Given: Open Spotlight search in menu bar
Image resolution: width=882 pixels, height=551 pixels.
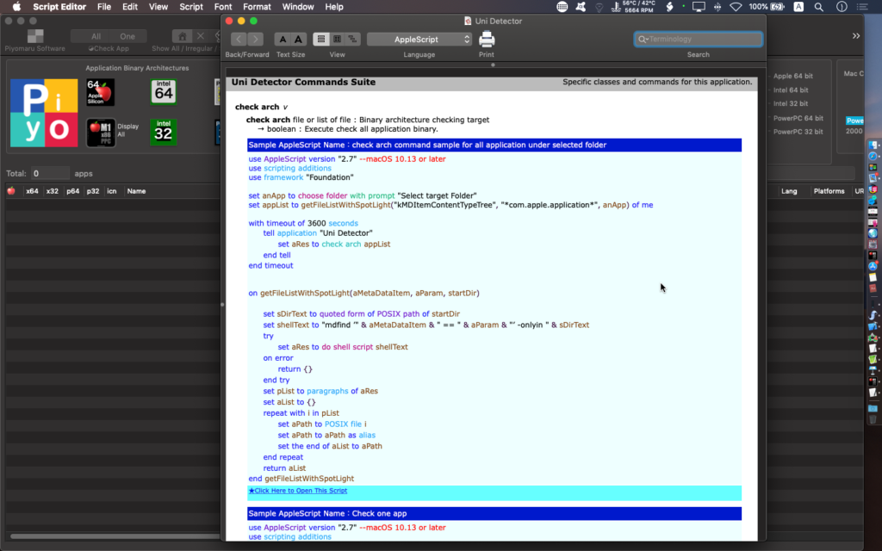Looking at the screenshot, I should tap(819, 7).
